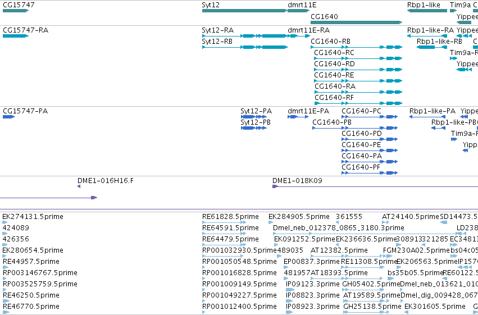Open EST RE44957.5prime
This screenshot has height=315, width=478.
[31, 262]
